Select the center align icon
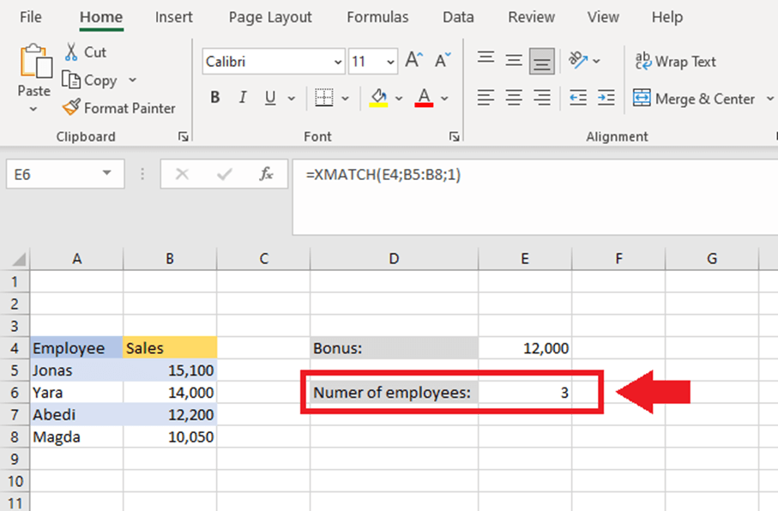 pyautogui.click(x=513, y=99)
